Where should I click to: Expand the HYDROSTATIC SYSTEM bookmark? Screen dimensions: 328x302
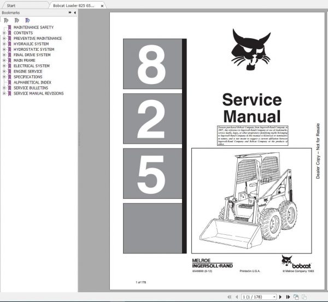pyautogui.click(x=4, y=49)
